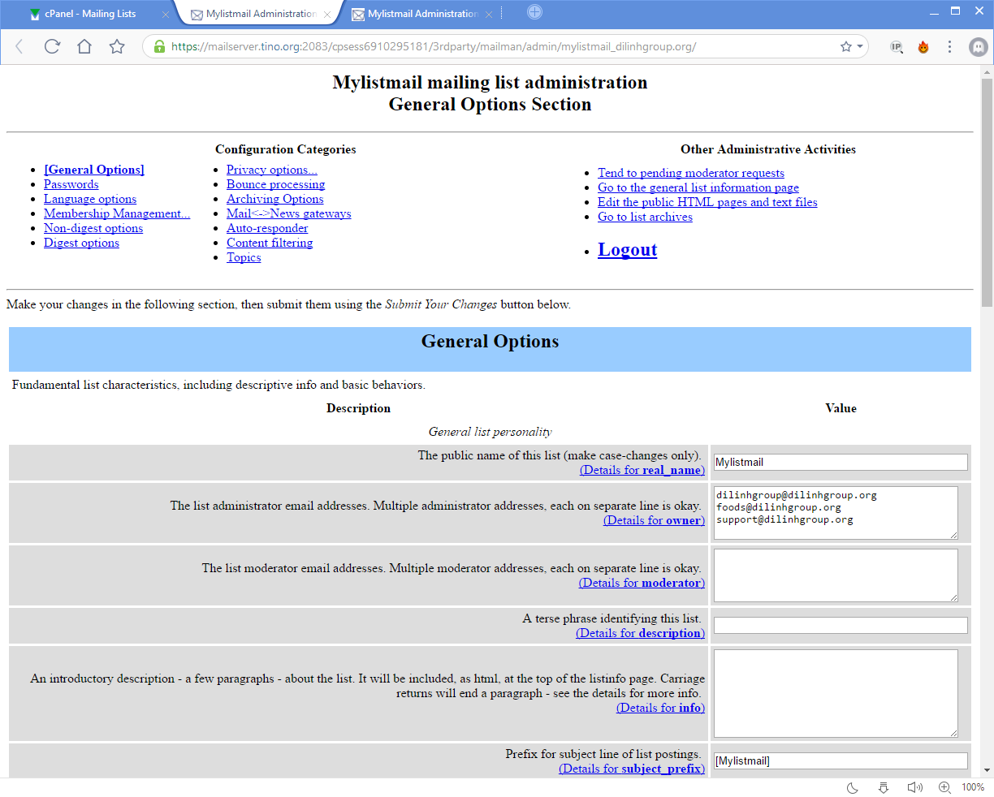The width and height of the screenshot is (994, 797).
Task: Go to the general list information page
Action: 698,187
